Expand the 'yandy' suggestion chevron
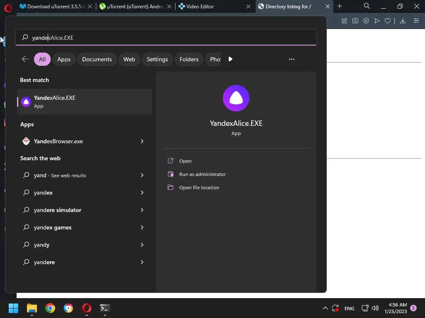The width and height of the screenshot is (425, 318). tap(142, 245)
